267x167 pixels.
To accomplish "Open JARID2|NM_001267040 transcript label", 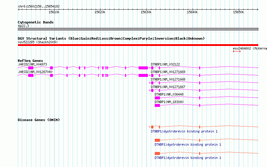I will tap(35, 72).
